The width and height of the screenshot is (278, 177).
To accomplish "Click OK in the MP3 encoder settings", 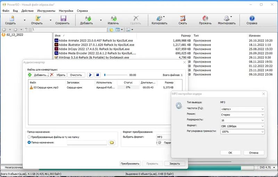I will pos(230,153).
